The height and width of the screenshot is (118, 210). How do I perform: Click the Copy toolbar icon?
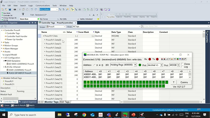pyautogui.click(x=23, y=9)
